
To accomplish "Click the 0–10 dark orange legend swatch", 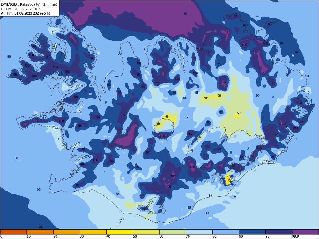I will coord(13,232).
